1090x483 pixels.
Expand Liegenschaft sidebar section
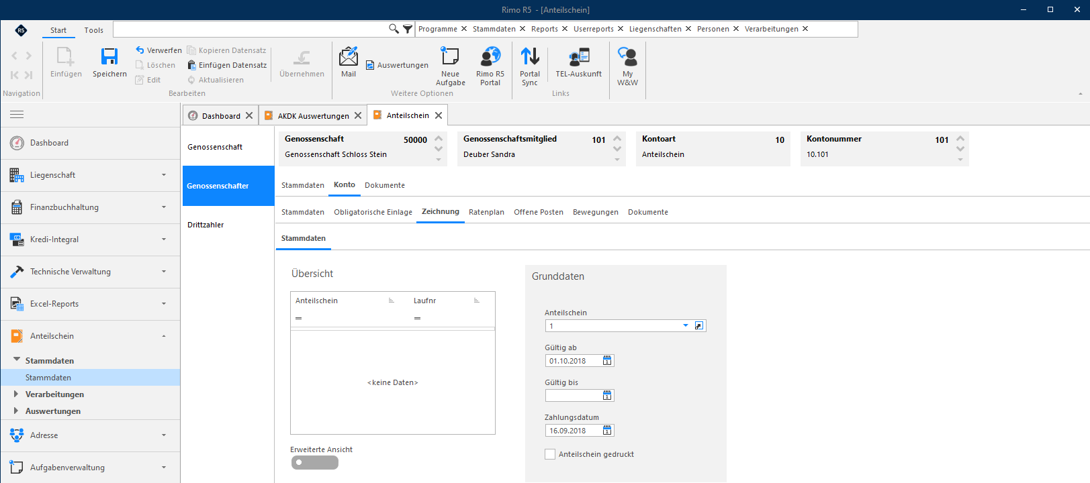pos(164,175)
